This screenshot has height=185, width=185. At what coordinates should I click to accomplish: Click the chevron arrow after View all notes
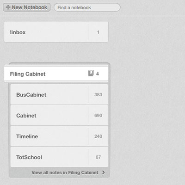tap(104, 173)
